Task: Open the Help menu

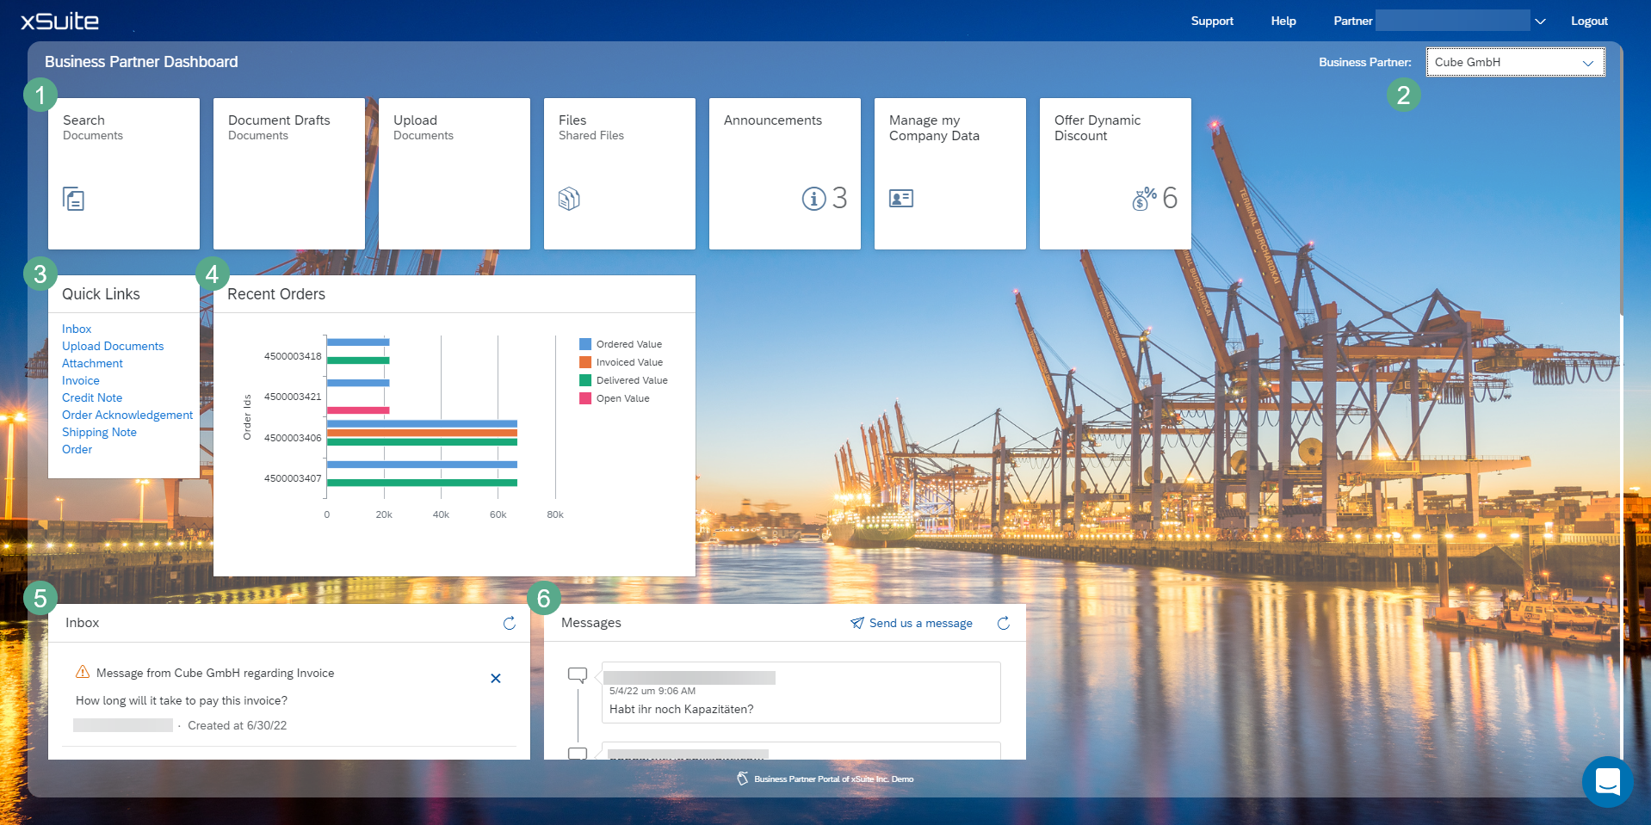Action: pos(1282,21)
